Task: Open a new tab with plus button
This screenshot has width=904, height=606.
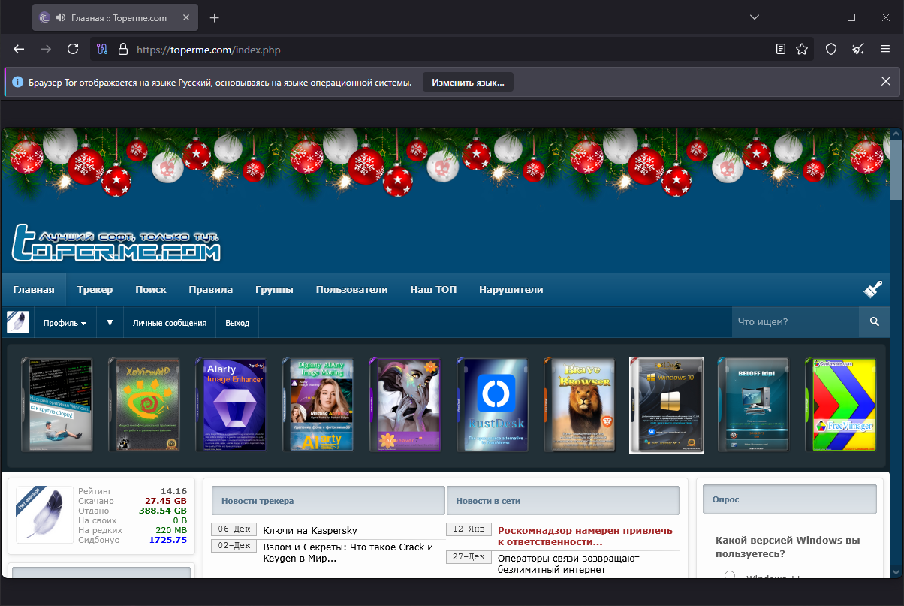Action: coord(214,17)
